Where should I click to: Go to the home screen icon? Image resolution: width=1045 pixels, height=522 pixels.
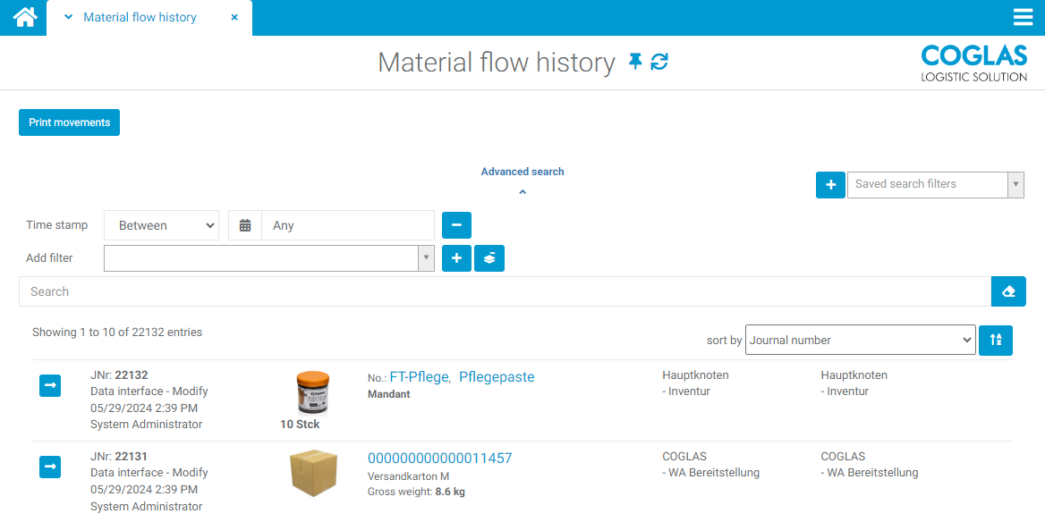pos(24,17)
